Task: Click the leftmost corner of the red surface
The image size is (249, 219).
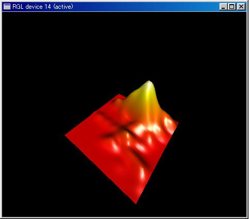Action: 66,135
